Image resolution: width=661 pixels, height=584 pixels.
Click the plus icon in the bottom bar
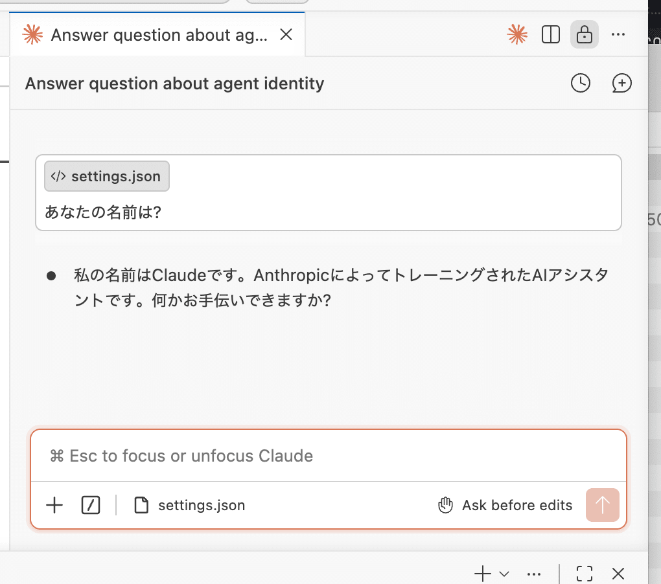pyautogui.click(x=481, y=574)
